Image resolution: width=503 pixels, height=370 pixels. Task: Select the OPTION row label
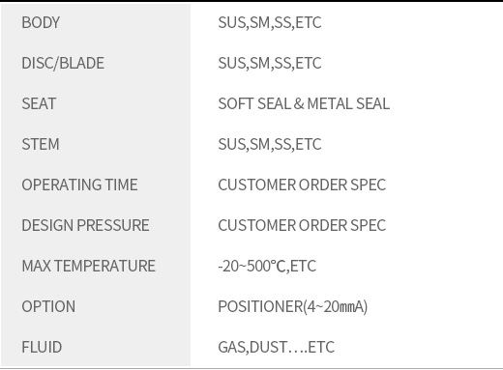click(x=48, y=306)
